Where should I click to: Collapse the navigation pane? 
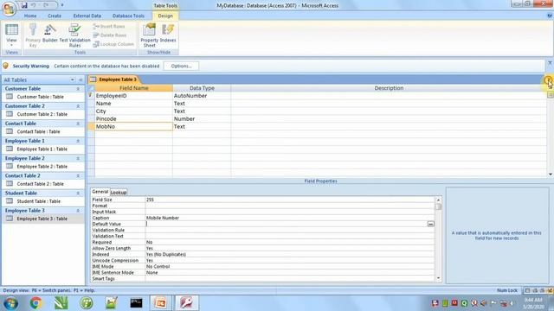[81, 80]
